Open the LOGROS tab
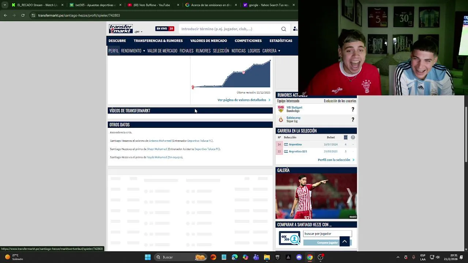Viewport: 468px width, 263px height. click(254, 51)
